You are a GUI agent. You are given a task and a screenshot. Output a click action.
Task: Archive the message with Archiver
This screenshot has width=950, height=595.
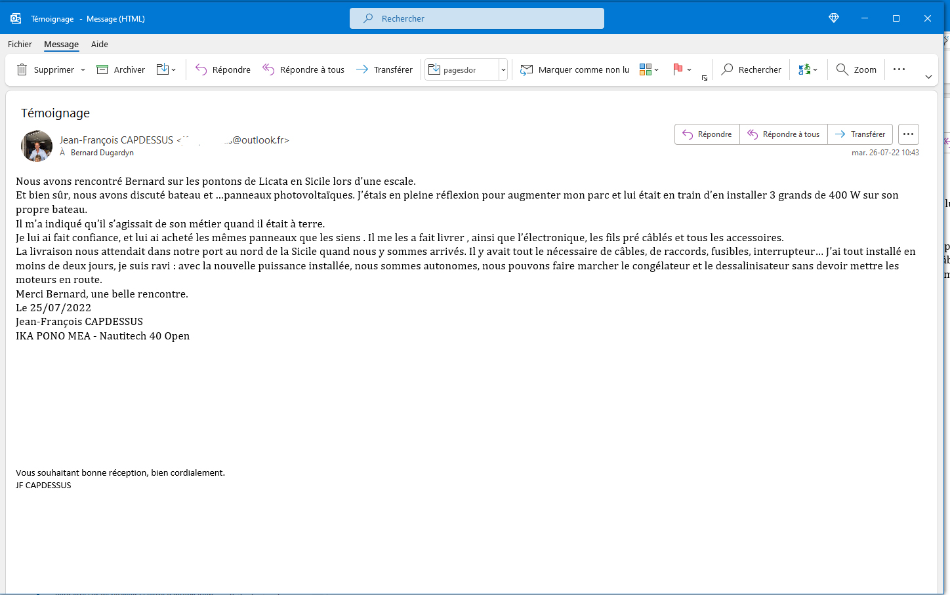tap(121, 69)
